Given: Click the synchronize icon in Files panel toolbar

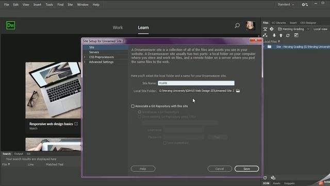Looking at the screenshot, I should (288, 35).
